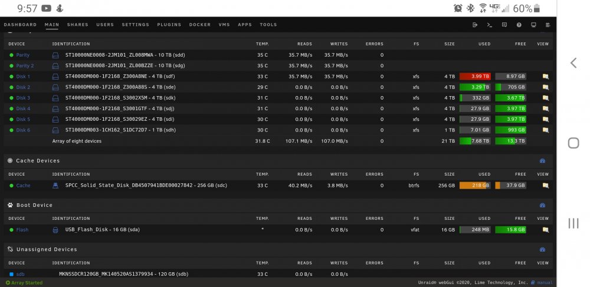The height and width of the screenshot is (287, 590).
Task: Browse Disk 2 with its view icon
Action: tap(545, 87)
